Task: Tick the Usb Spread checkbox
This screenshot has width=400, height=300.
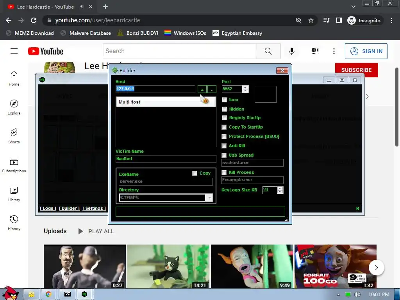Action: 224,155
